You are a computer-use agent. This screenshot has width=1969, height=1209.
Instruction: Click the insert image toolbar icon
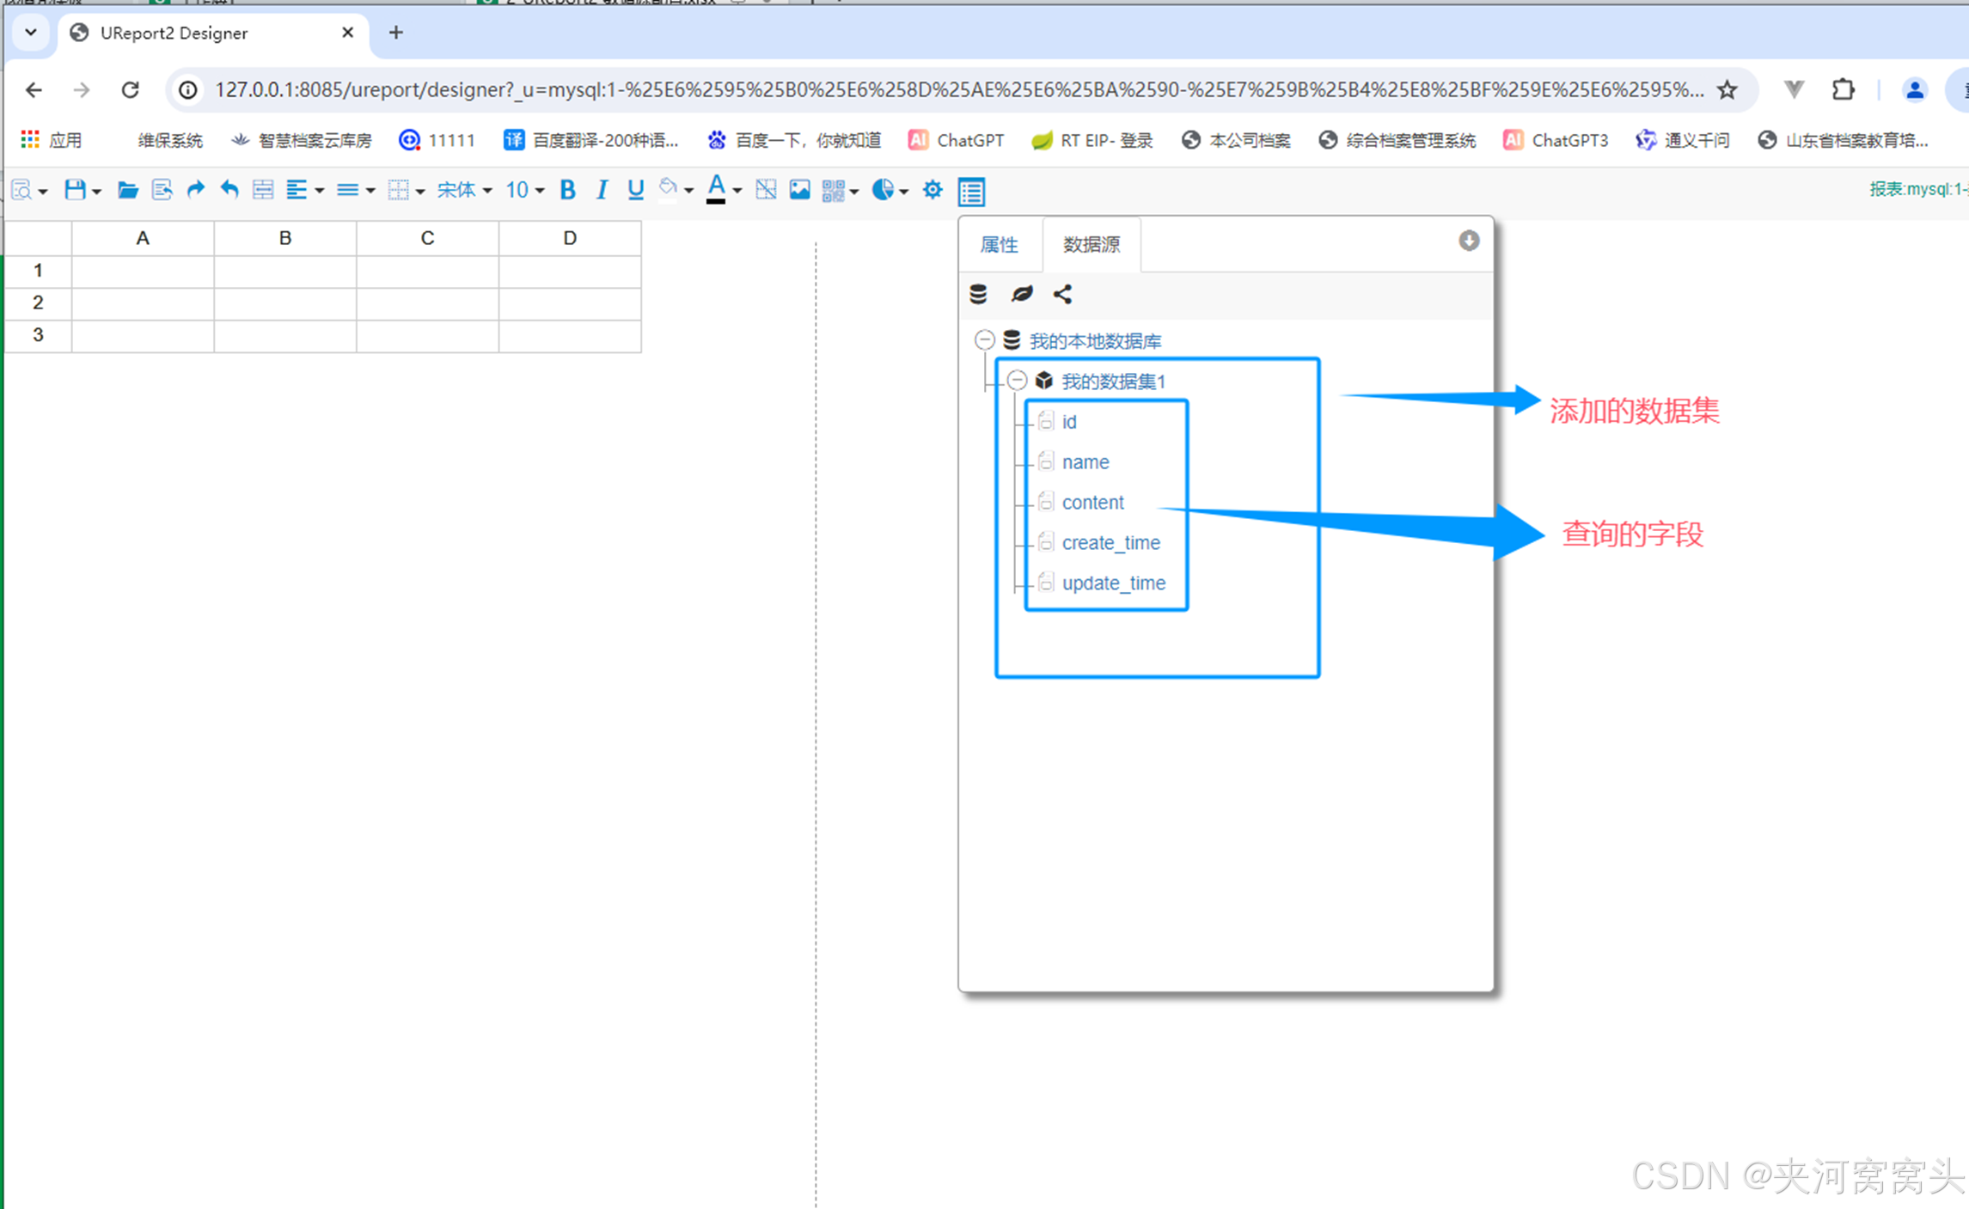coord(799,190)
